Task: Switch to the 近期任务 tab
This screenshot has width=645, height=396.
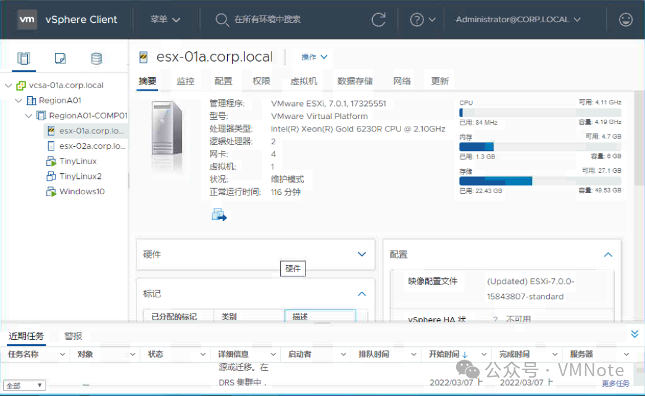Action: tap(27, 336)
